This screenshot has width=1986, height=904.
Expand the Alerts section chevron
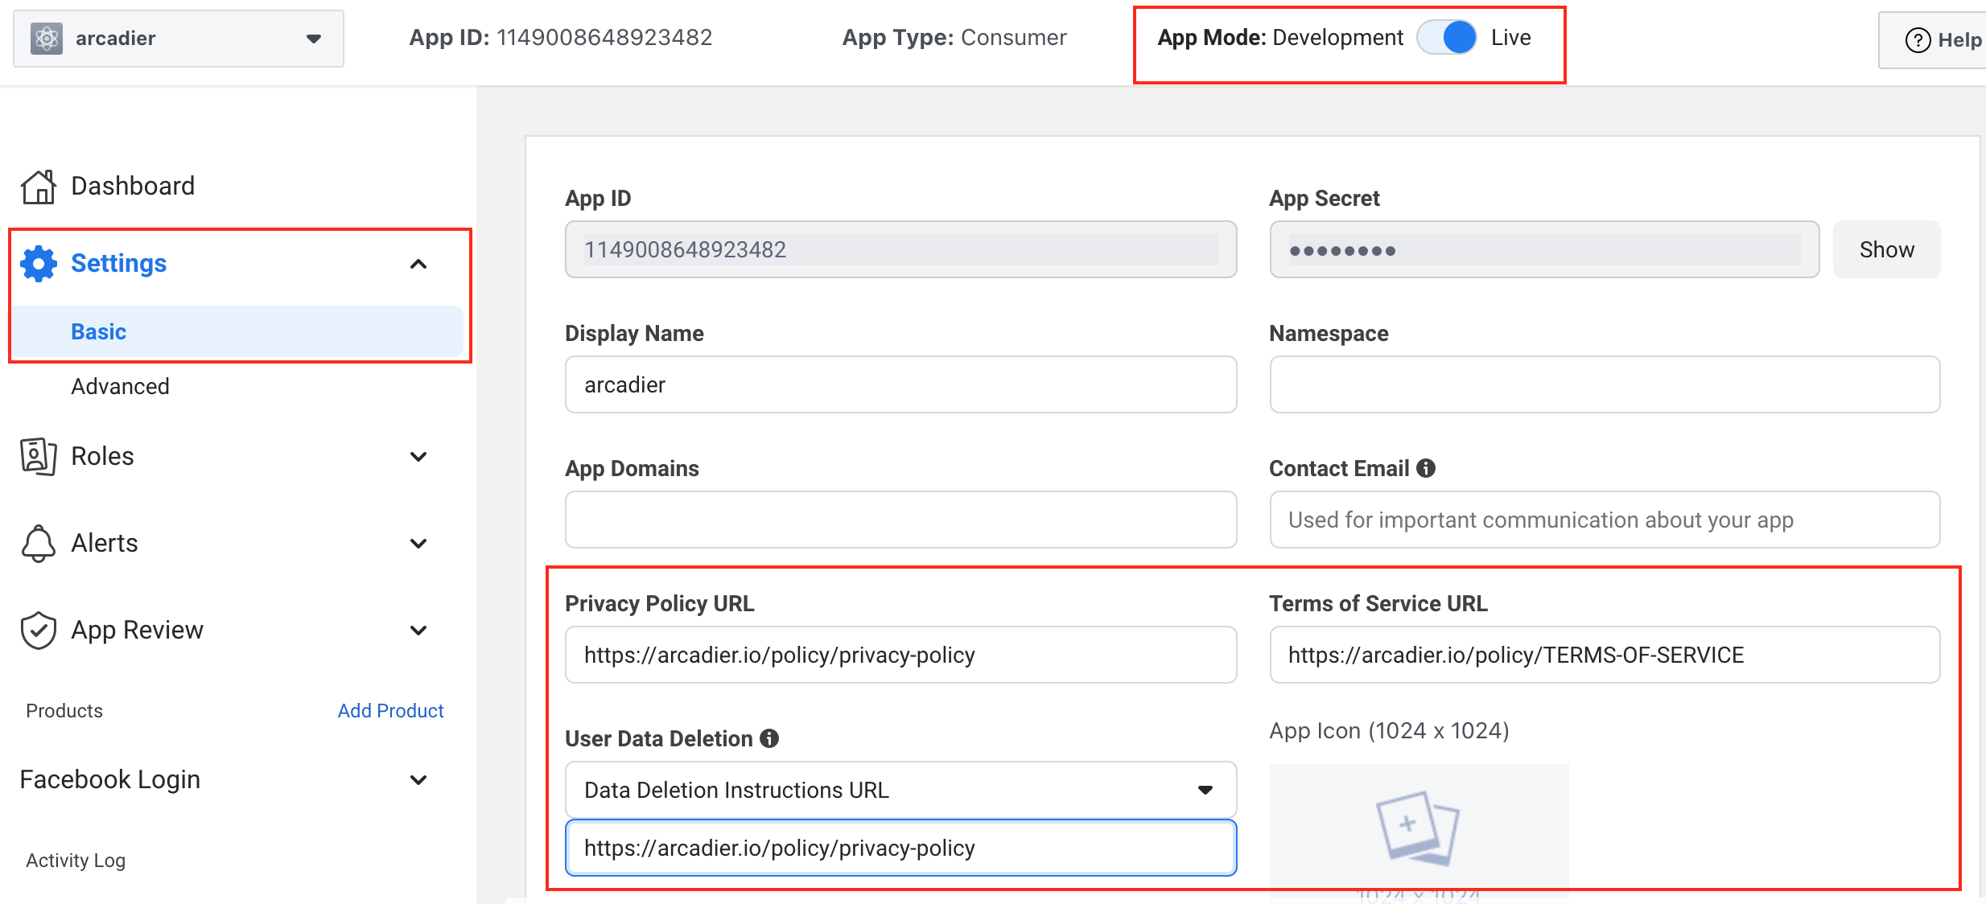click(x=418, y=544)
